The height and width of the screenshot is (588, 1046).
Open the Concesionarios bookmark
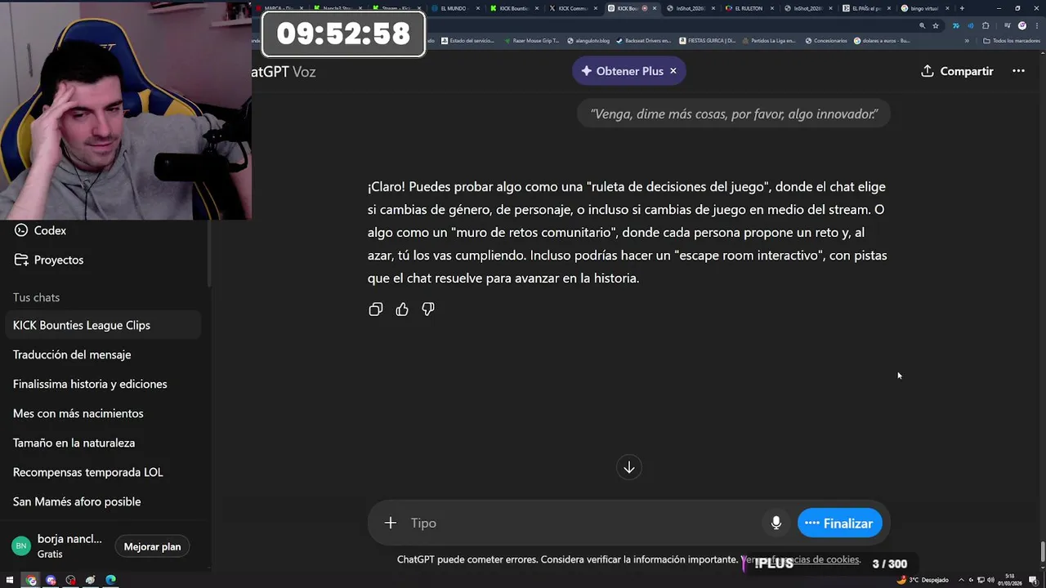click(826, 40)
